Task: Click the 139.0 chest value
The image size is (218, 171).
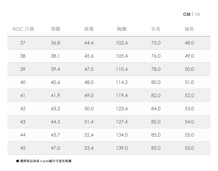Action: pos(122,148)
